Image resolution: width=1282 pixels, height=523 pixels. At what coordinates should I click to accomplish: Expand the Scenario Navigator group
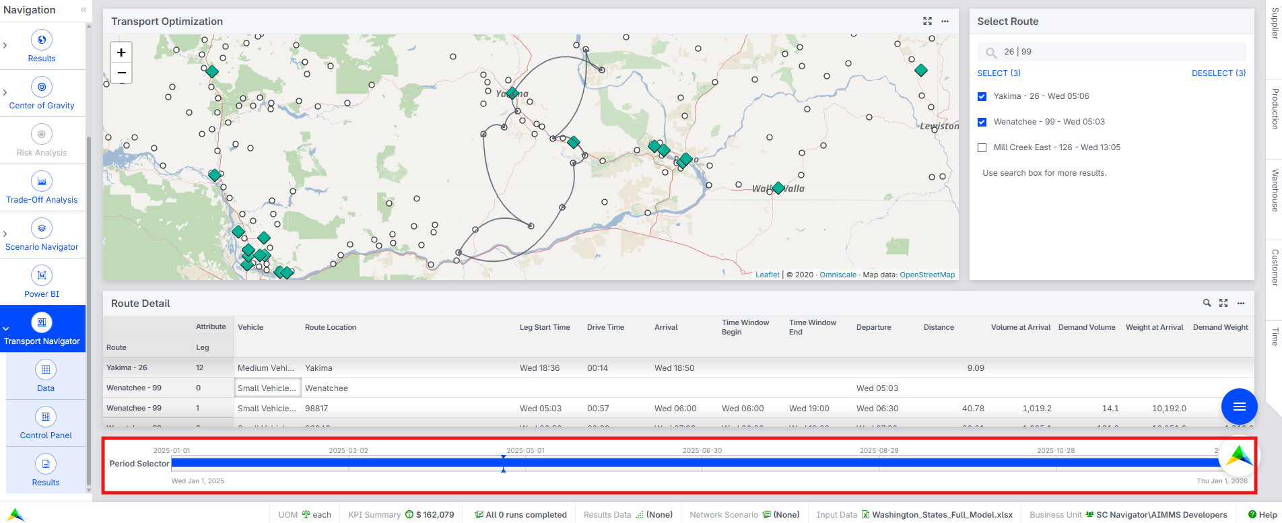click(x=5, y=234)
